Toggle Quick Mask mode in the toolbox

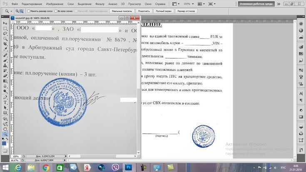coord(5,151)
